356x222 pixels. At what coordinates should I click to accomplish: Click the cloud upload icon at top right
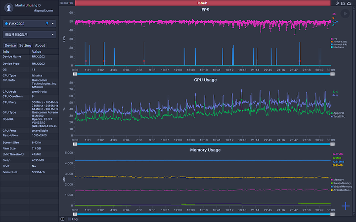[x=349, y=3]
